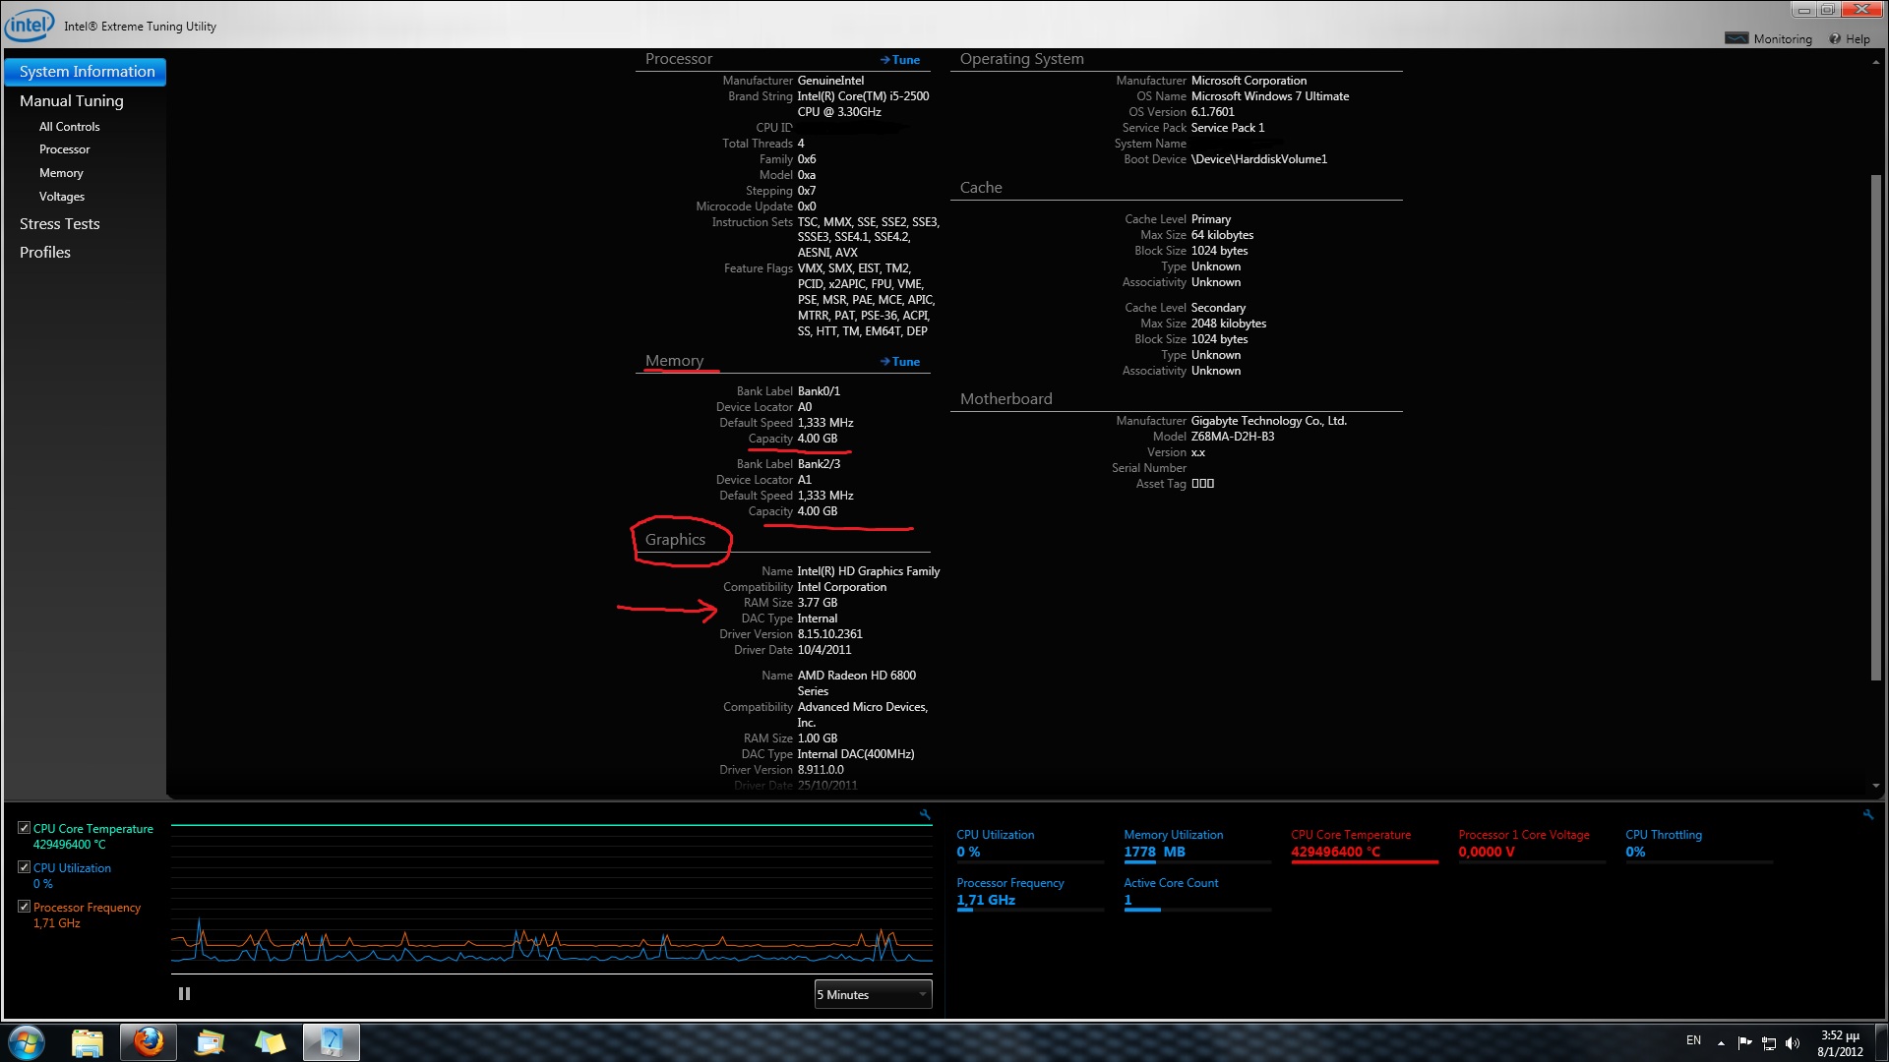The image size is (1889, 1062).
Task: Show hidden tray icons arrow
Action: (1721, 1043)
